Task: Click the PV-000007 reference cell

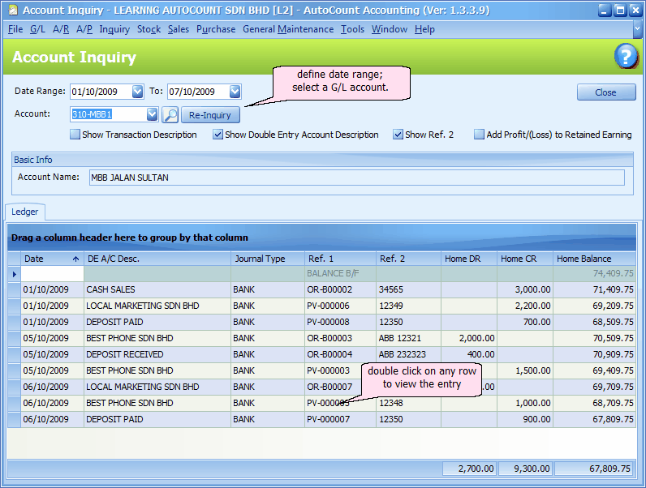Action: 340,419
